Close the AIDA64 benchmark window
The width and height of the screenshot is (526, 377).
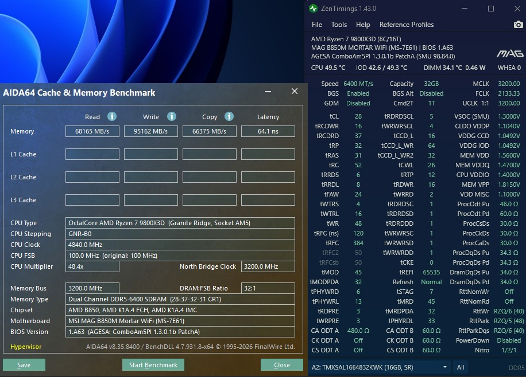(x=295, y=92)
